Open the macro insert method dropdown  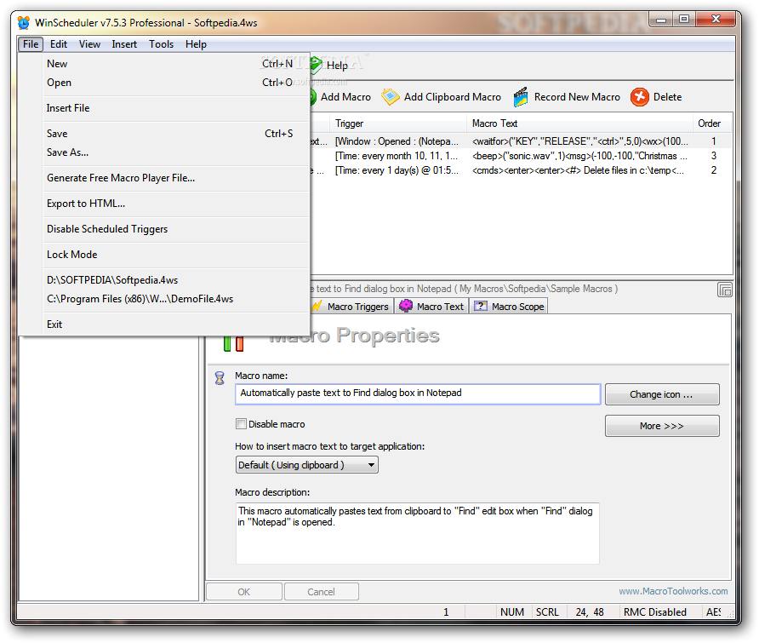[x=307, y=465]
